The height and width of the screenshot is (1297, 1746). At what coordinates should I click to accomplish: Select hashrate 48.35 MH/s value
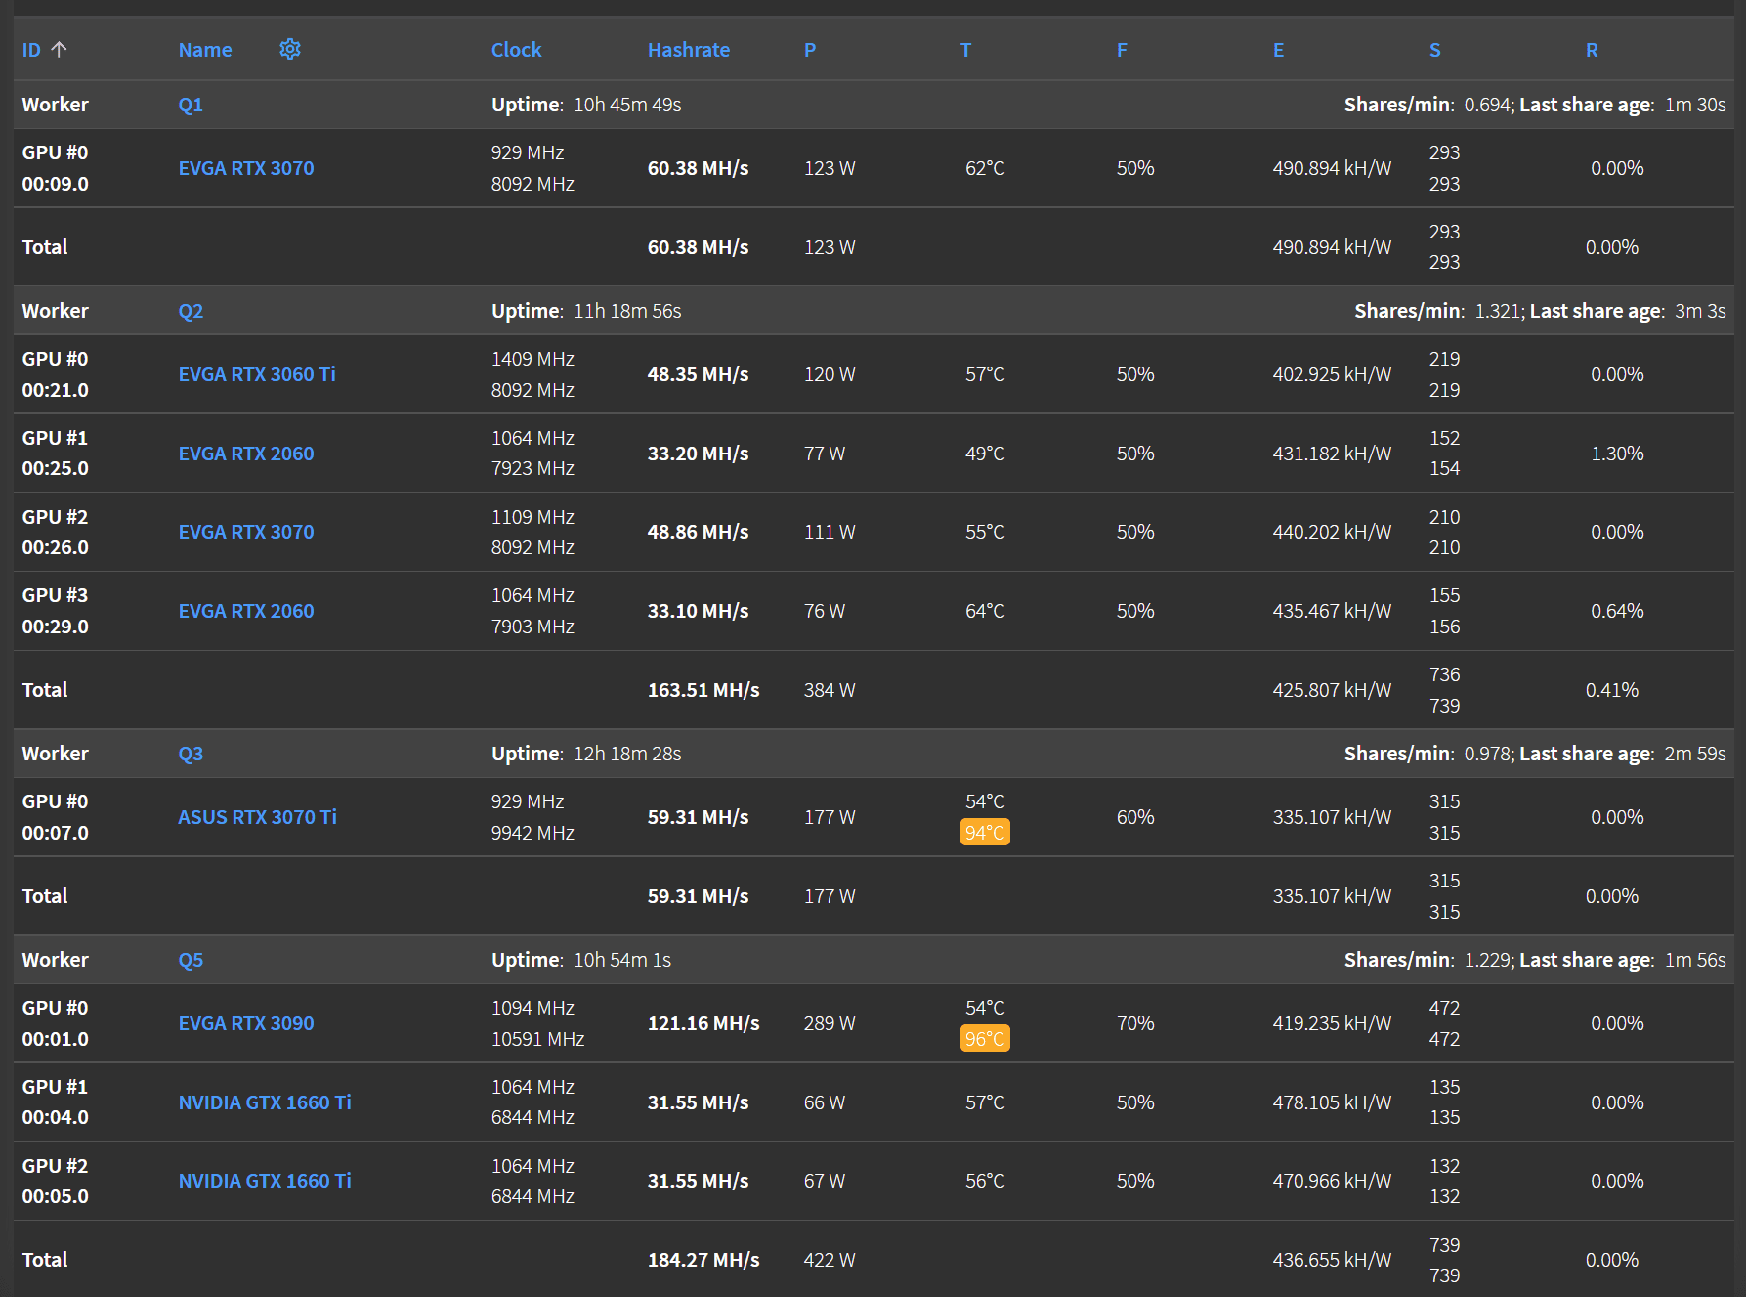pyautogui.click(x=698, y=374)
